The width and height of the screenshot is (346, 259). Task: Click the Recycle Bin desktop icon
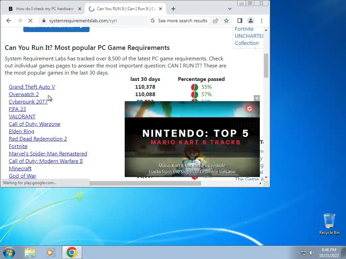point(329,224)
